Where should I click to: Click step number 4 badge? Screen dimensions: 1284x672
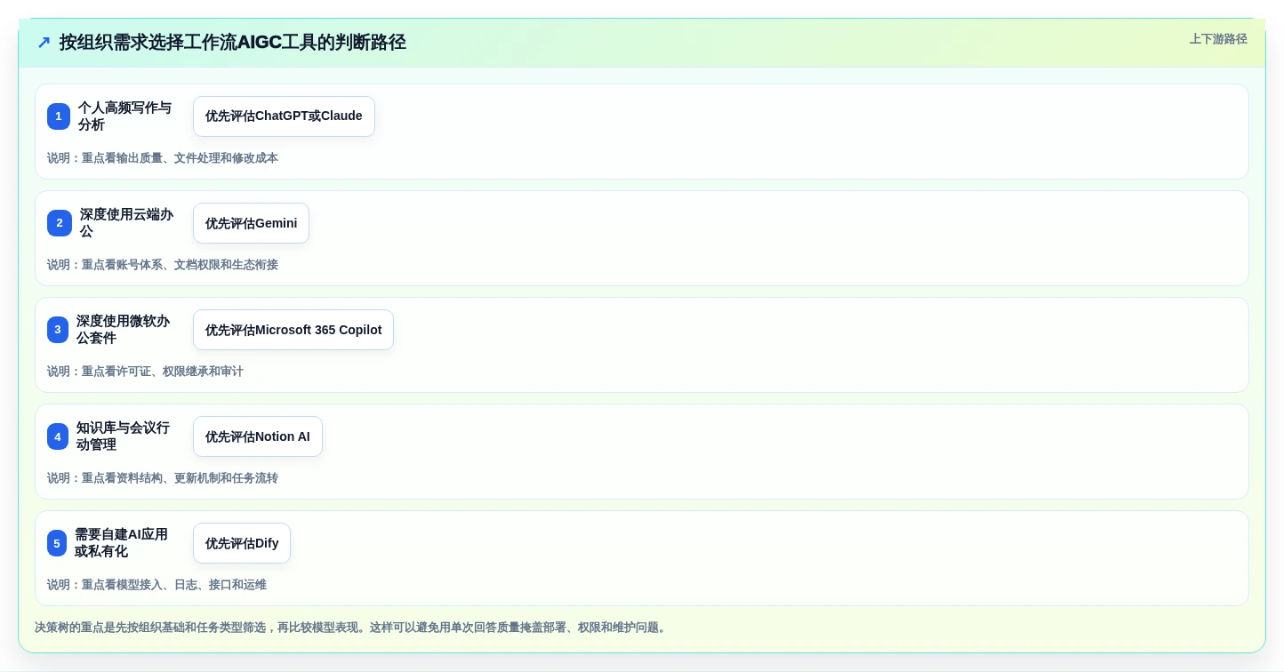58,436
